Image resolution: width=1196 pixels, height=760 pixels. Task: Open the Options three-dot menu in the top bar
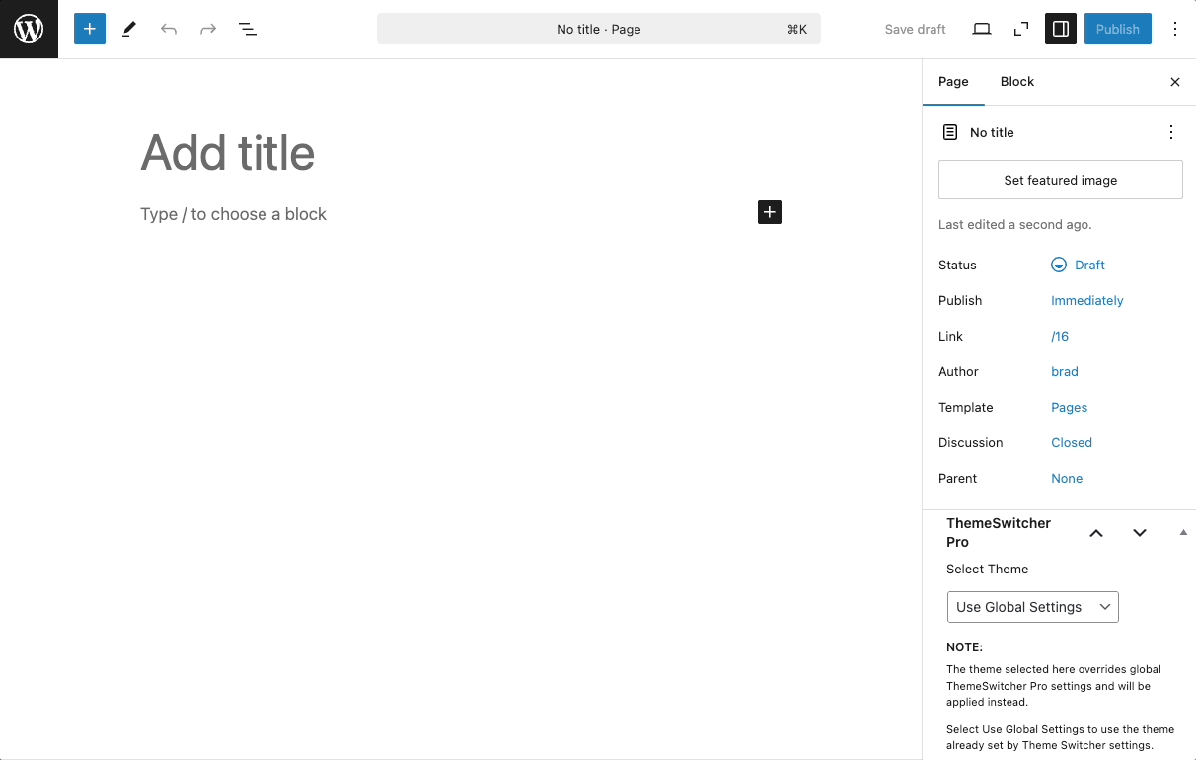(1175, 29)
